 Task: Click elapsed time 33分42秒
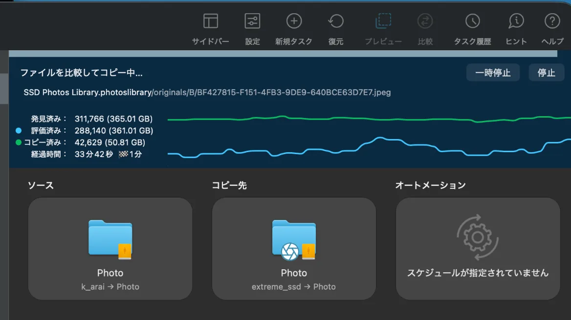click(x=93, y=154)
